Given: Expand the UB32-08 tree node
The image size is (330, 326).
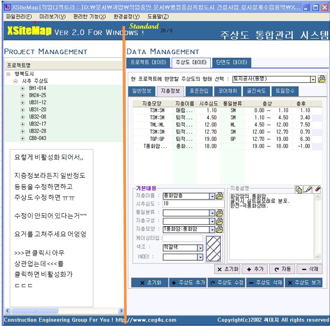Looking at the screenshot, I should (23, 117).
